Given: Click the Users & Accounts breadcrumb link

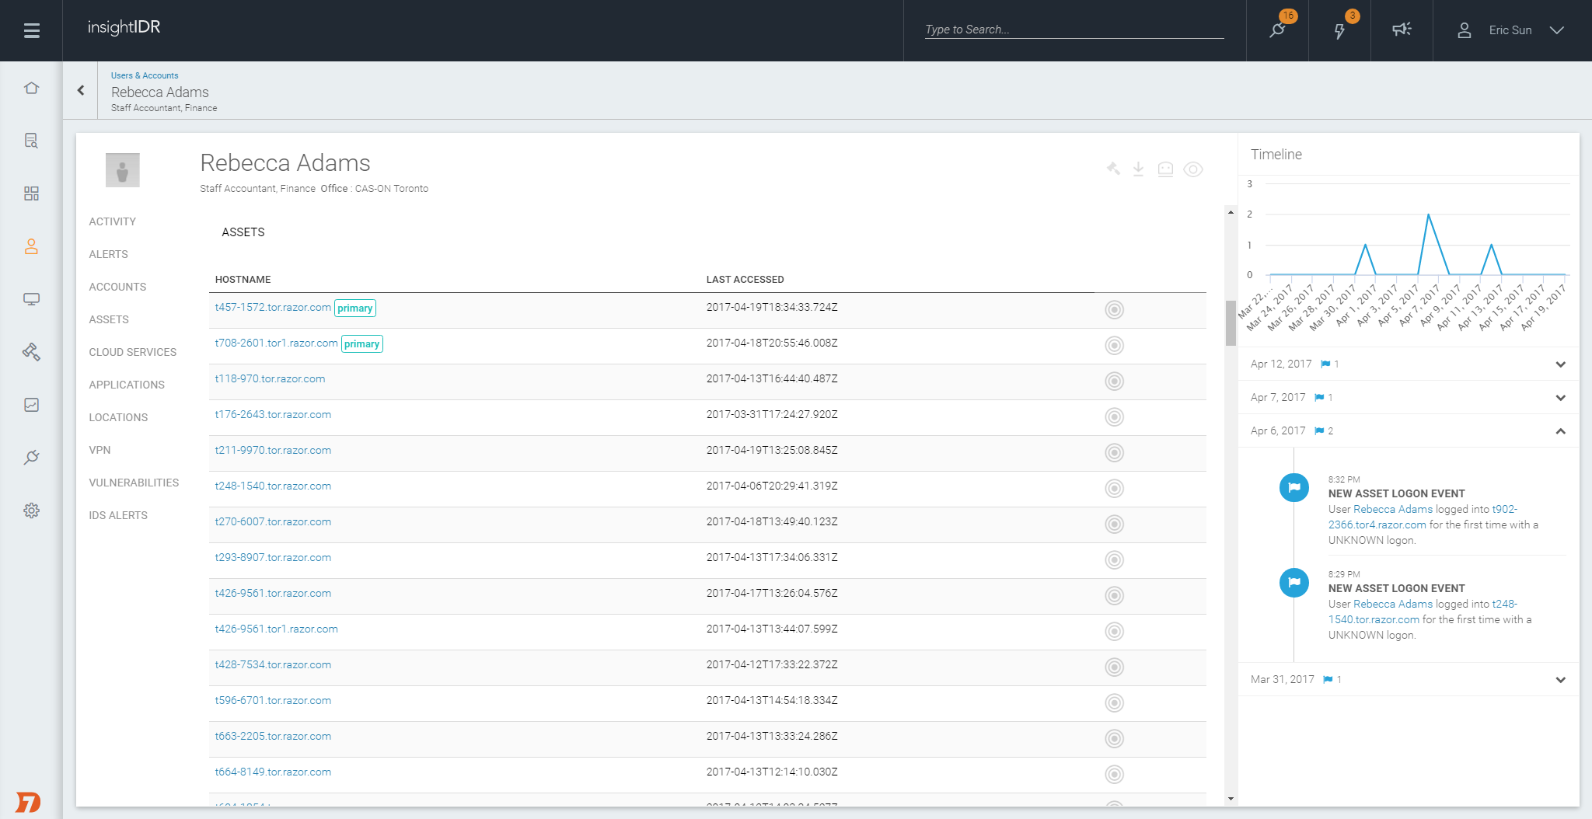Looking at the screenshot, I should 145,75.
